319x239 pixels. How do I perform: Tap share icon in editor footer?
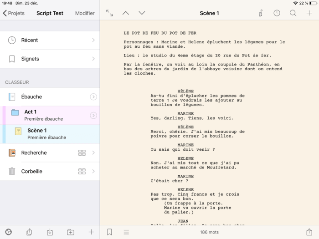(x=309, y=232)
